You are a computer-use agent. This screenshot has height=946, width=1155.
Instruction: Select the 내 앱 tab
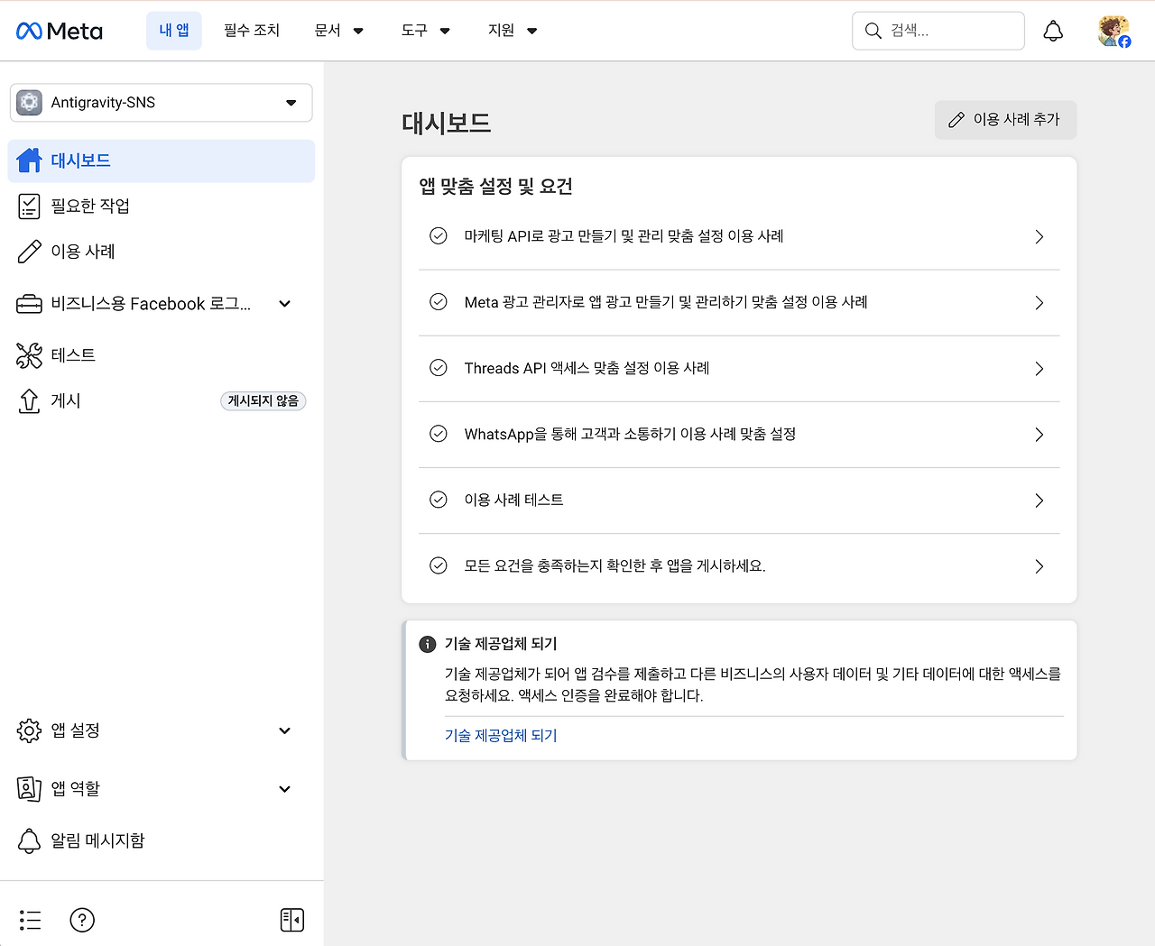(x=174, y=31)
